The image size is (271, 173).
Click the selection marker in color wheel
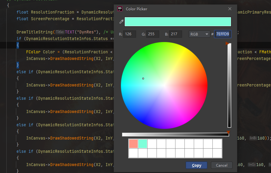[x=143, y=79]
